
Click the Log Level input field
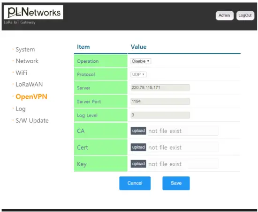(x=160, y=115)
